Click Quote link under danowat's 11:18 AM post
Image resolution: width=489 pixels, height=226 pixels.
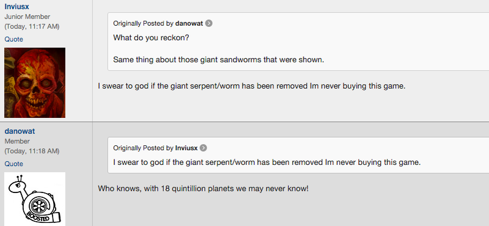[13, 164]
